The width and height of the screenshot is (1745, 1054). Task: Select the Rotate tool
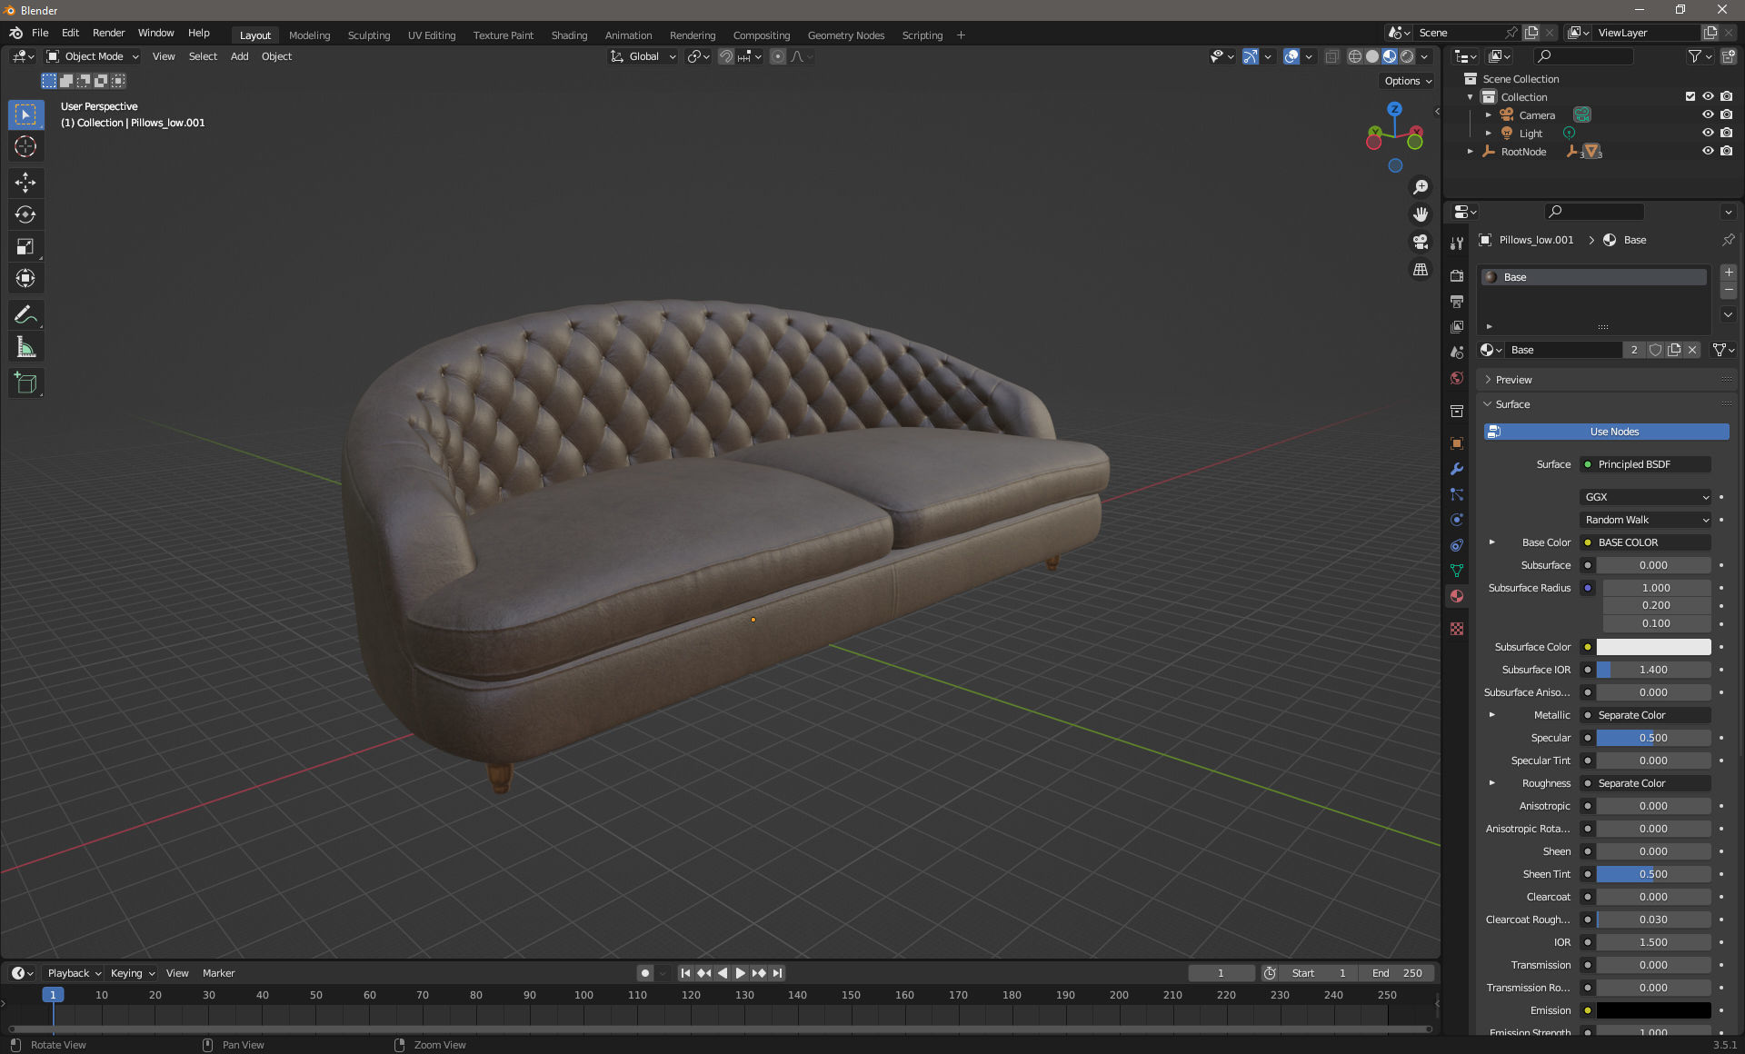click(x=25, y=214)
